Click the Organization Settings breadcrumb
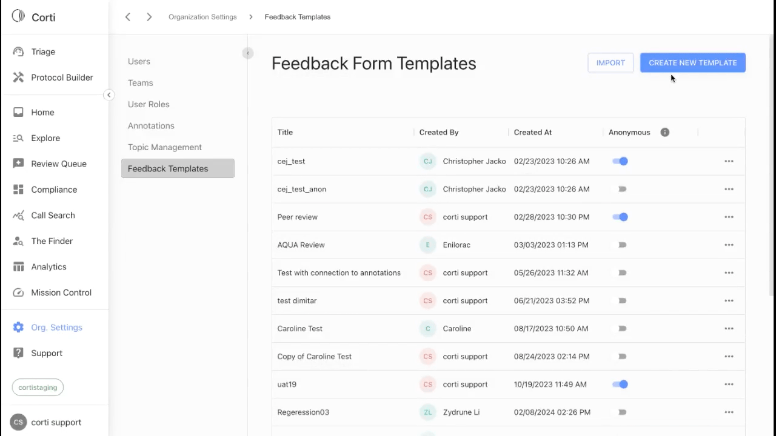The width and height of the screenshot is (776, 436). click(202, 17)
